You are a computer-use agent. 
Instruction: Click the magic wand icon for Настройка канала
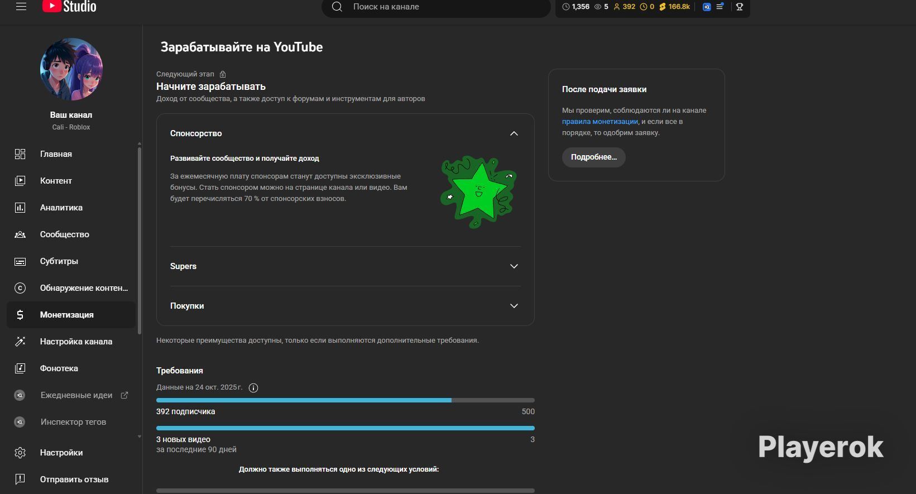tap(20, 342)
